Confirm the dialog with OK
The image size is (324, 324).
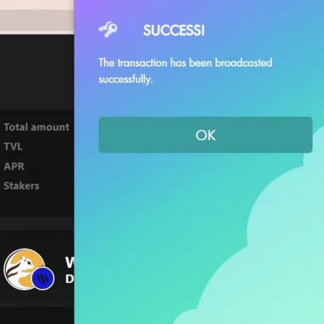(205, 135)
